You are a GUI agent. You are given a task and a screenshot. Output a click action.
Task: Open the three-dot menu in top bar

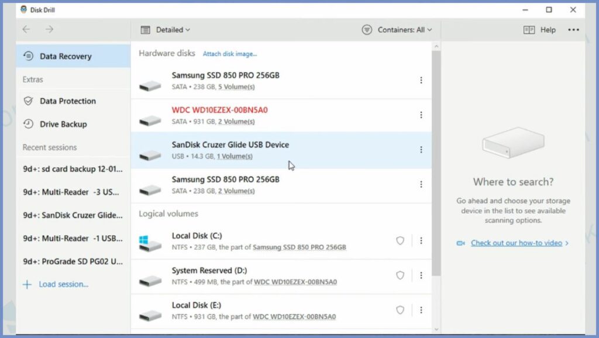573,30
